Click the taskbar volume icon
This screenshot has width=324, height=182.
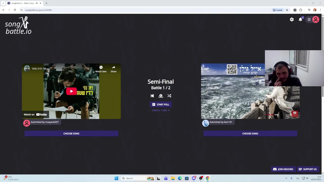click(307, 178)
